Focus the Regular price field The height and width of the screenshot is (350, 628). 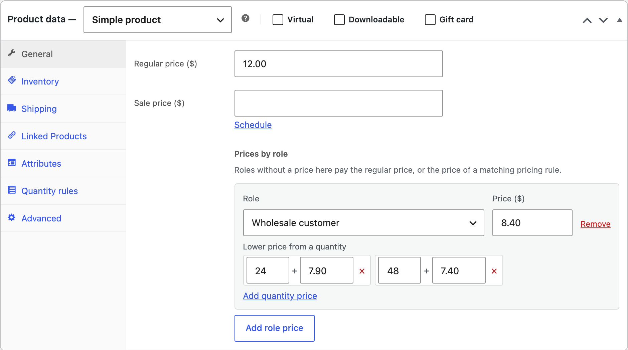[339, 64]
